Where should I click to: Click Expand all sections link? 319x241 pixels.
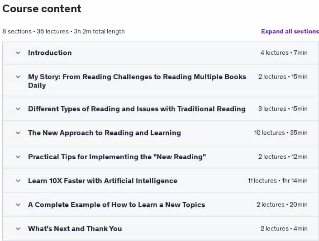[290, 31]
